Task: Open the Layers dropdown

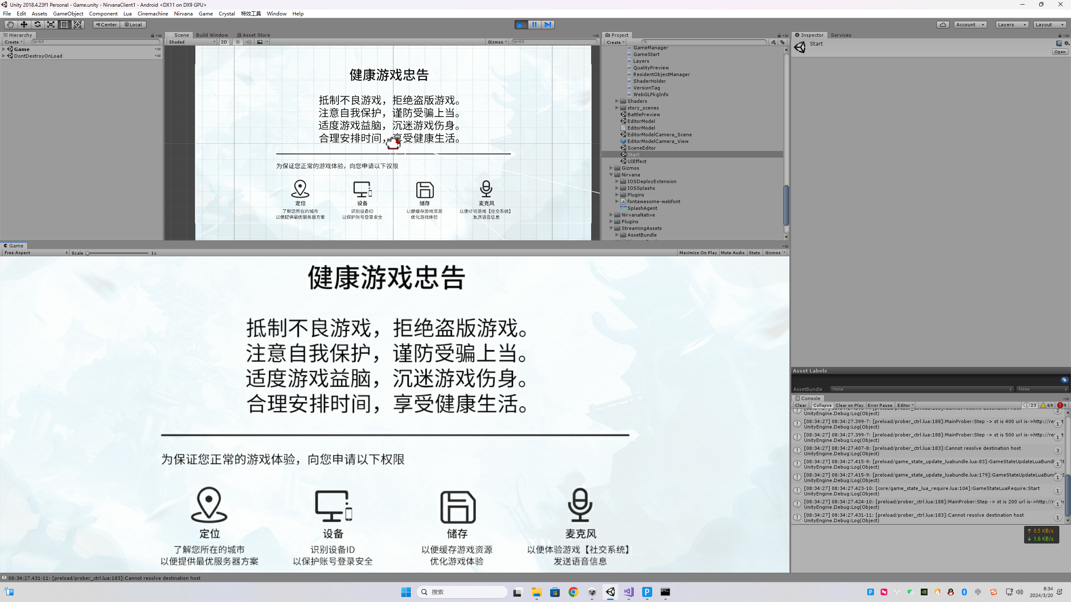Action: click(1012, 25)
